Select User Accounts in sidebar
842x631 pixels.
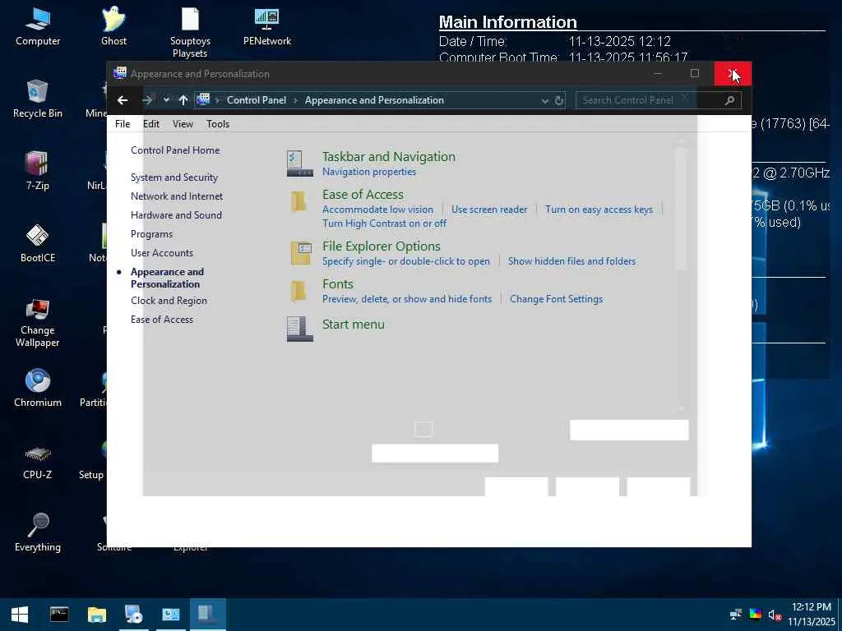[x=162, y=253]
